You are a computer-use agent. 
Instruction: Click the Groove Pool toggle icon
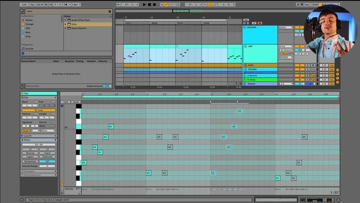tap(22, 86)
